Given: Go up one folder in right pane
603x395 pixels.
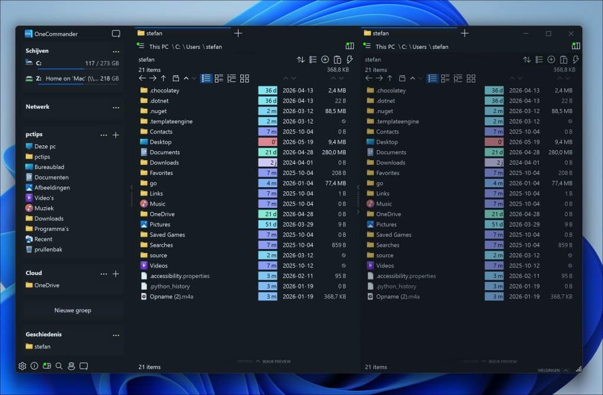Looking at the screenshot, I should tap(390, 78).
